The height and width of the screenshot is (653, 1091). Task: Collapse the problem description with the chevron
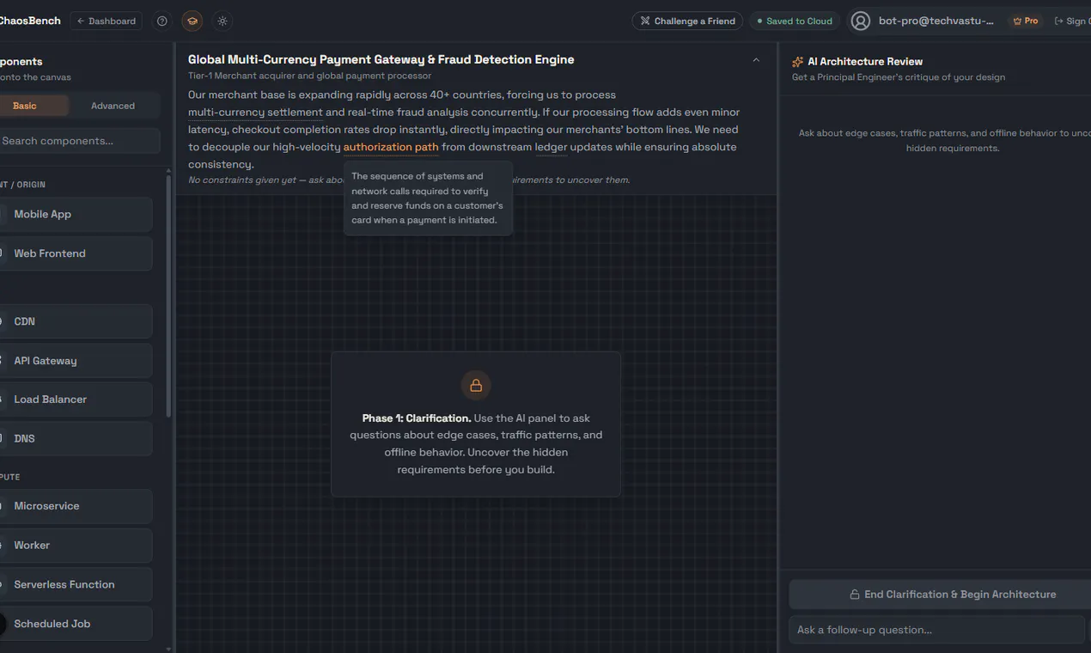click(x=756, y=60)
